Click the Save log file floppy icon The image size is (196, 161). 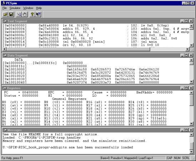point(11,14)
